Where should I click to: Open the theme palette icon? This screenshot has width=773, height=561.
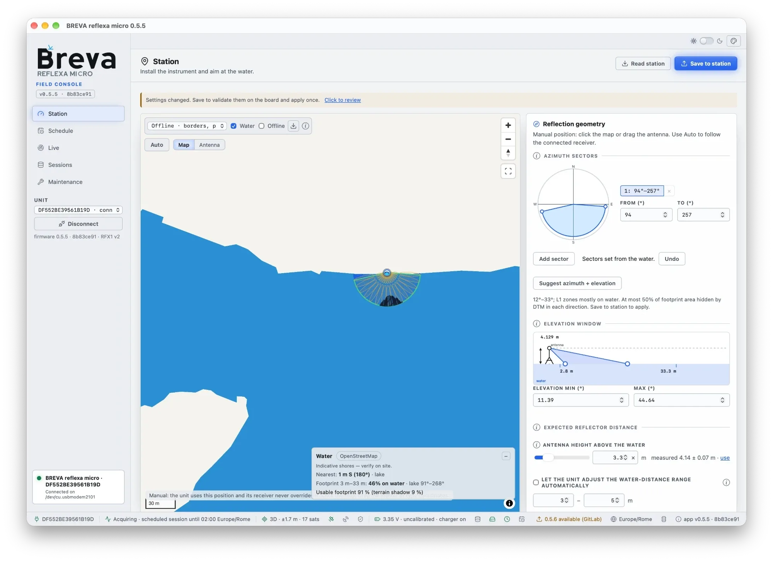click(733, 41)
